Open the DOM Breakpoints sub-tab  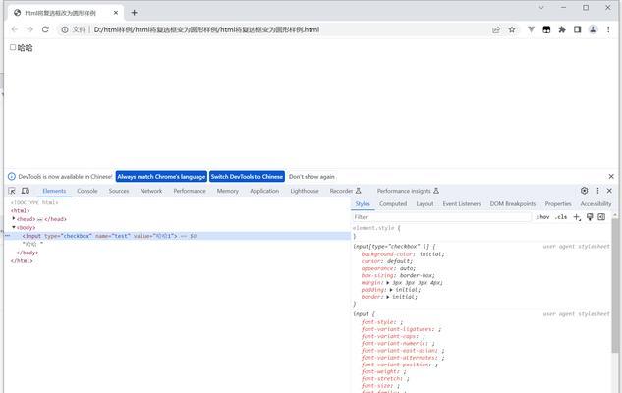[x=513, y=203]
